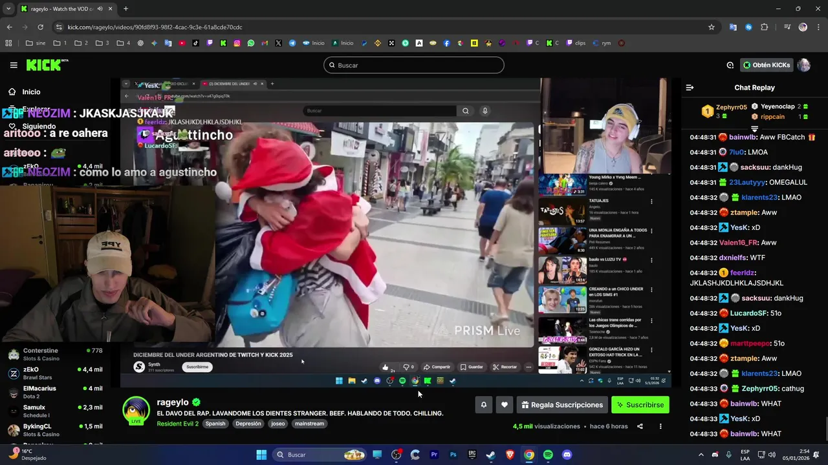Click username 'LucardoSF' in the chat
The width and height of the screenshot is (828, 465).
[750, 313]
